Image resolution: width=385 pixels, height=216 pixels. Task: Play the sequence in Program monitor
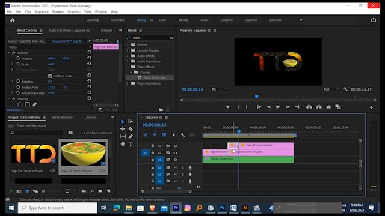point(278,107)
